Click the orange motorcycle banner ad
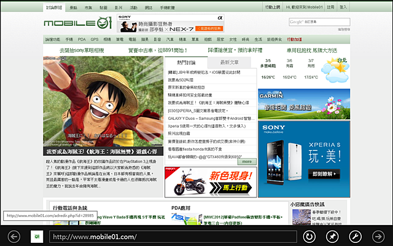Viewport: 393px width, 246px height. [211, 182]
